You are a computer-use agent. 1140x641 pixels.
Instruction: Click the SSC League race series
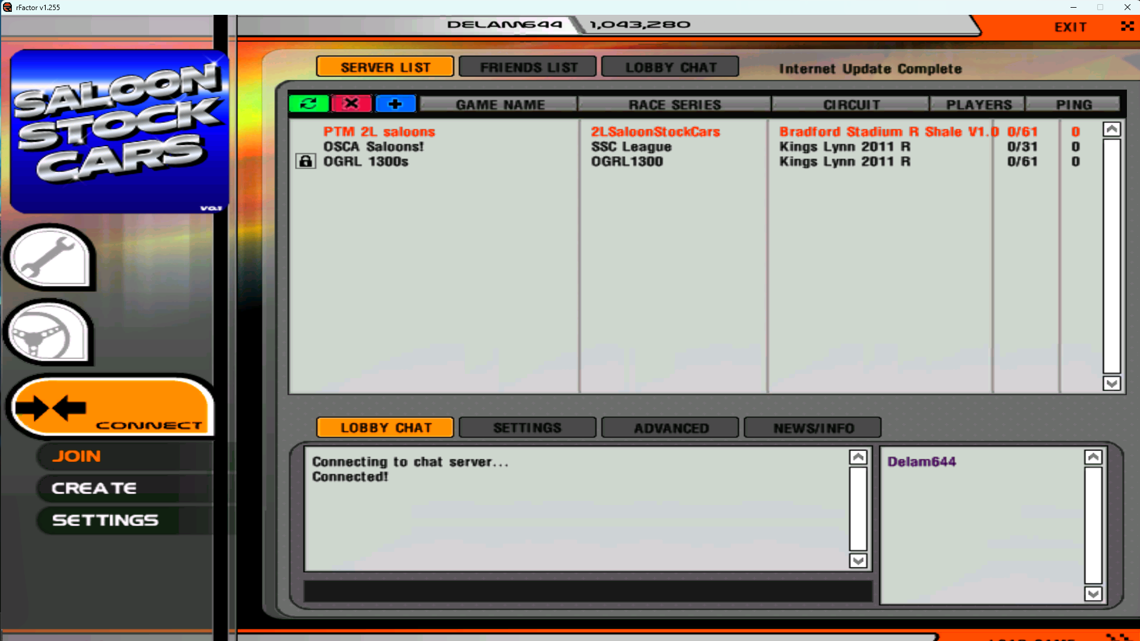[x=631, y=147]
